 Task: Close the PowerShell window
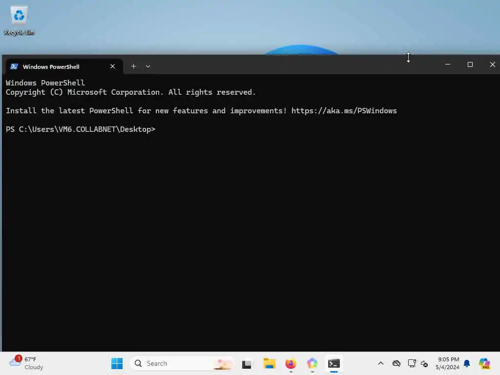492,64
